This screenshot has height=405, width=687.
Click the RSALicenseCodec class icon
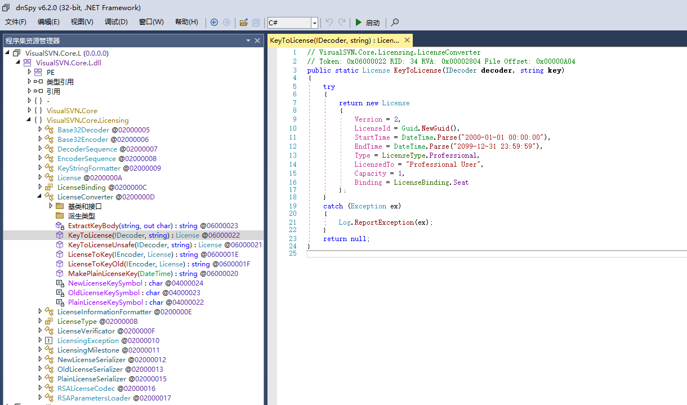(x=48, y=388)
